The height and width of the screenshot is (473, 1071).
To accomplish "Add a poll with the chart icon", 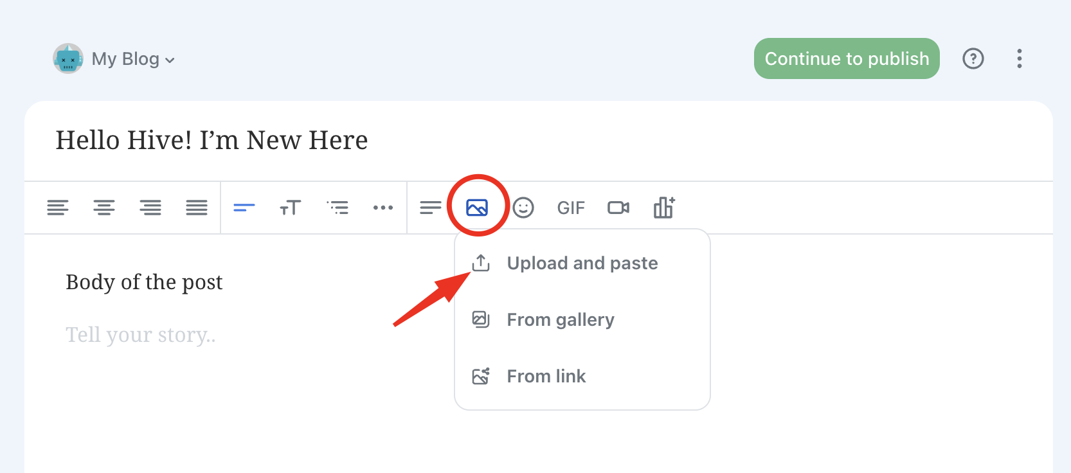I will [664, 208].
